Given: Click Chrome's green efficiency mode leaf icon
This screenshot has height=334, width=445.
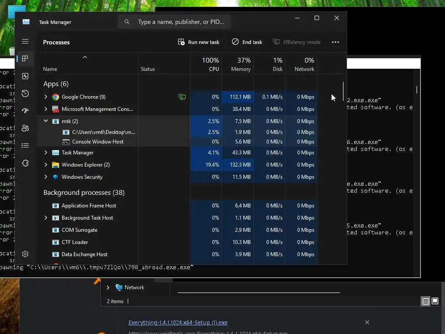Looking at the screenshot, I should tap(182, 97).
